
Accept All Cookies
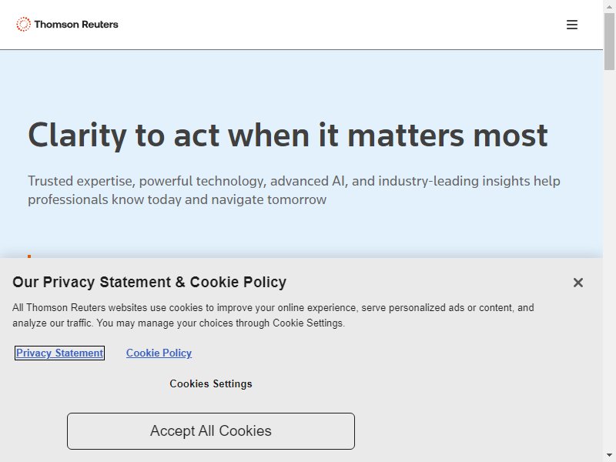(x=211, y=431)
